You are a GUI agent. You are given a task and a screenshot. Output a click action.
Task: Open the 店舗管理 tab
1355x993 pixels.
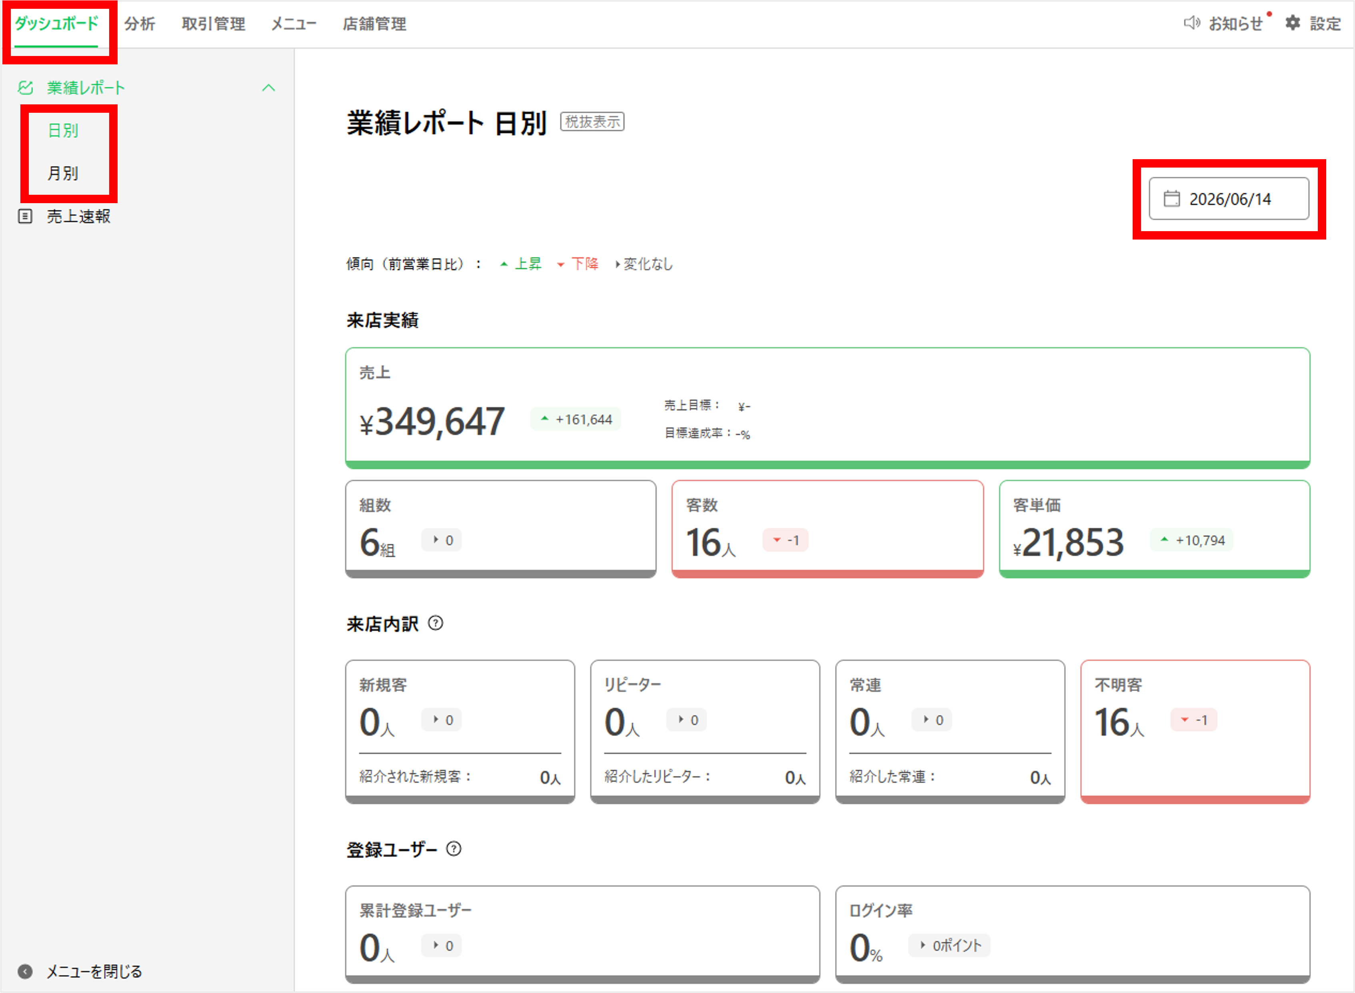pos(374,24)
